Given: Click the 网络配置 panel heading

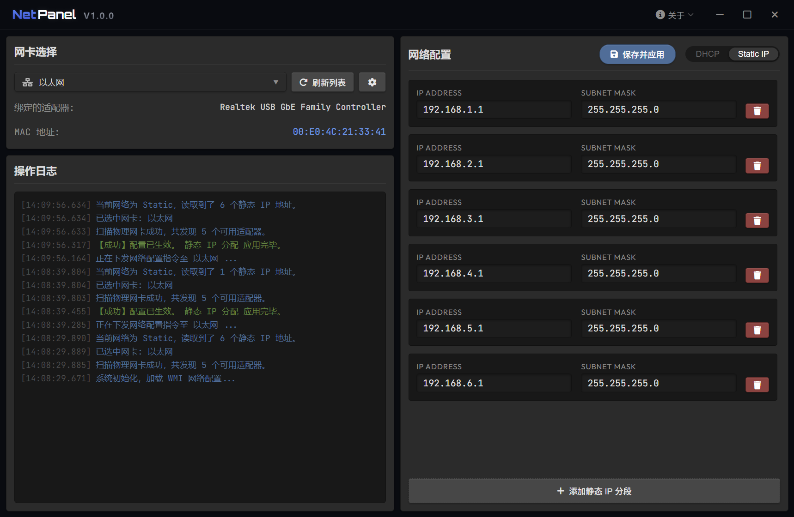Looking at the screenshot, I should coord(430,55).
